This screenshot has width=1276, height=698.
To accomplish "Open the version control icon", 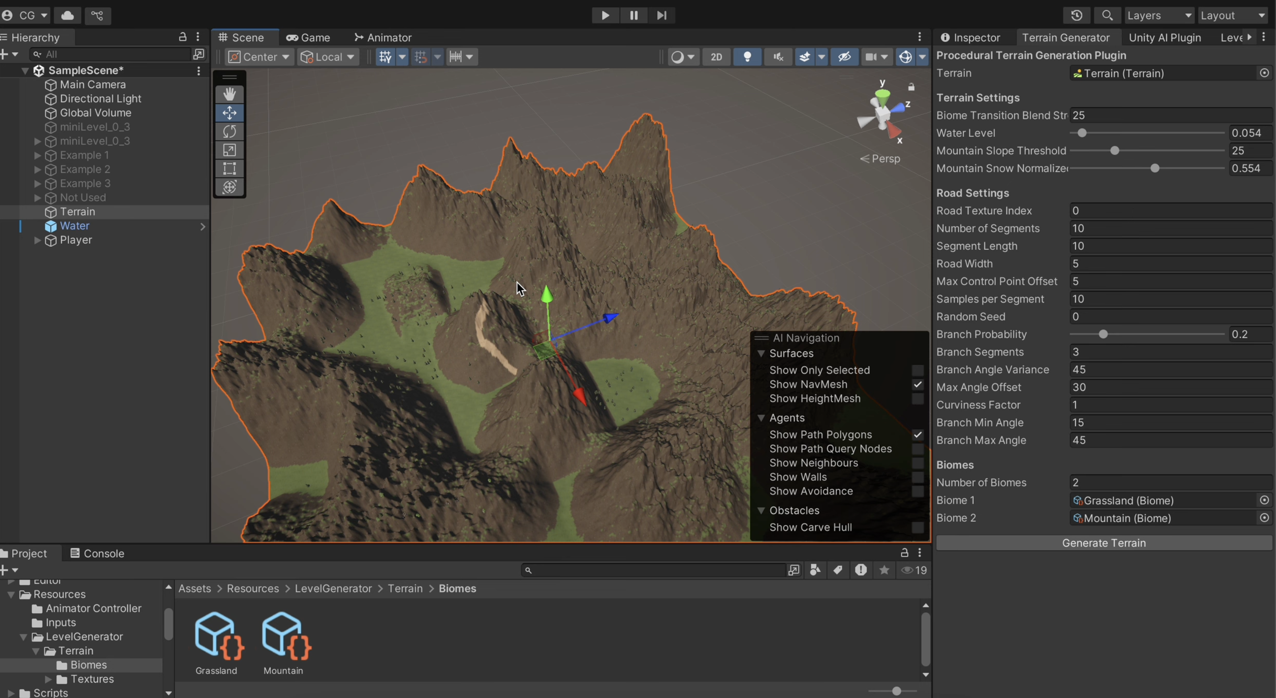I will tap(97, 15).
